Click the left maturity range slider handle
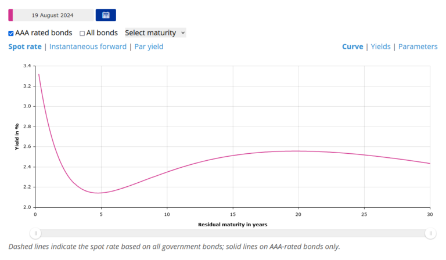 click(35, 233)
